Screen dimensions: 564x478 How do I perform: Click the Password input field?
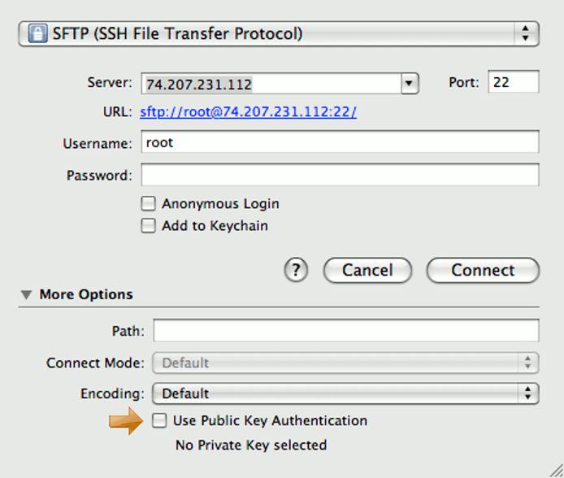(340, 175)
